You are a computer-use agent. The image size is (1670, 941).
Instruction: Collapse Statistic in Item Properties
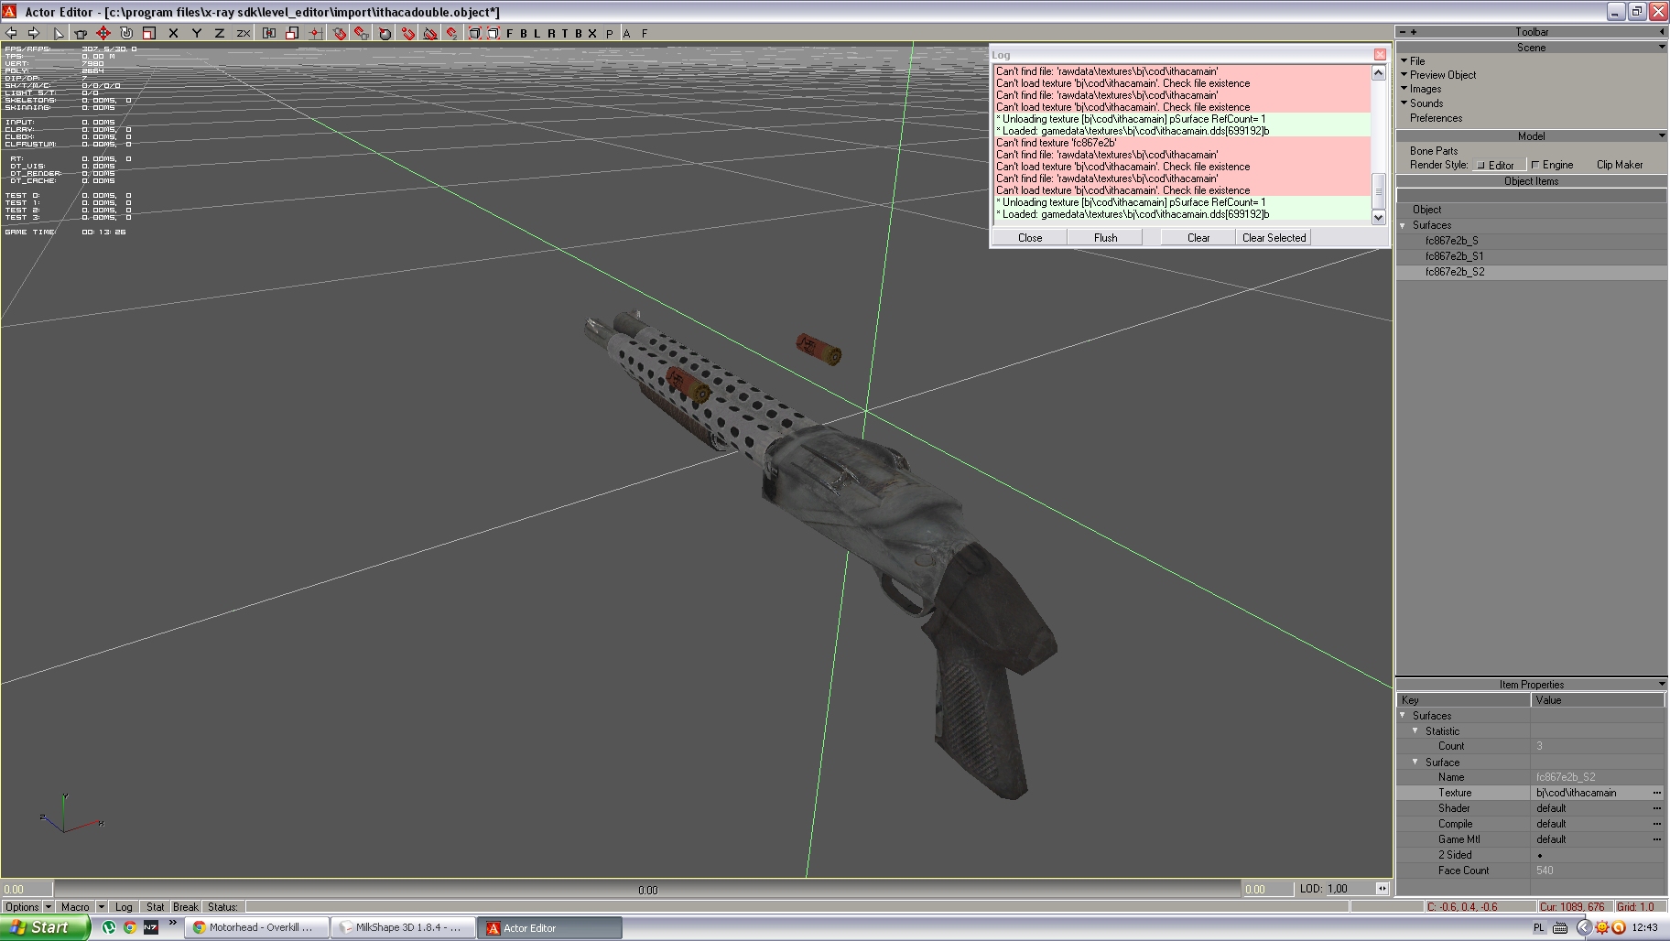pyautogui.click(x=1415, y=730)
